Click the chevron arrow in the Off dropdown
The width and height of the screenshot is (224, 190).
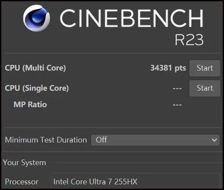(x=214, y=140)
